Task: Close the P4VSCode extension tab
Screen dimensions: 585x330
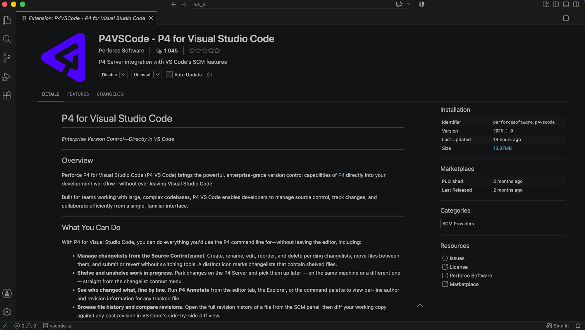Action: [151, 18]
